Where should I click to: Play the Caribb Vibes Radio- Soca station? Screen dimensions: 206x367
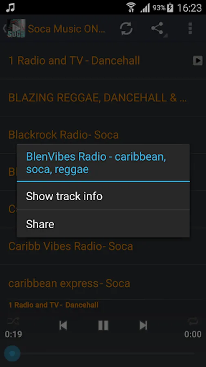(x=103, y=246)
